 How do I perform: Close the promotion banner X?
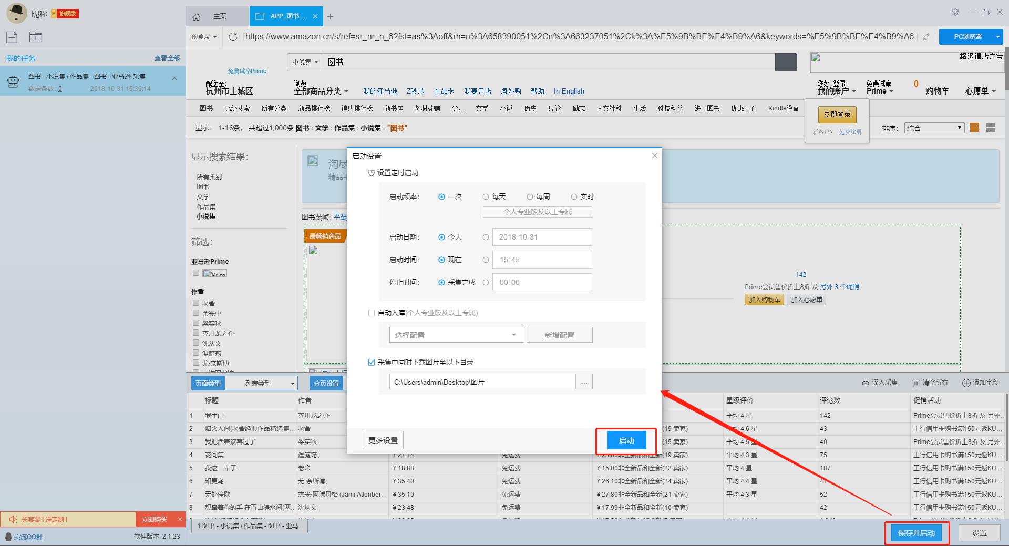[x=180, y=519]
